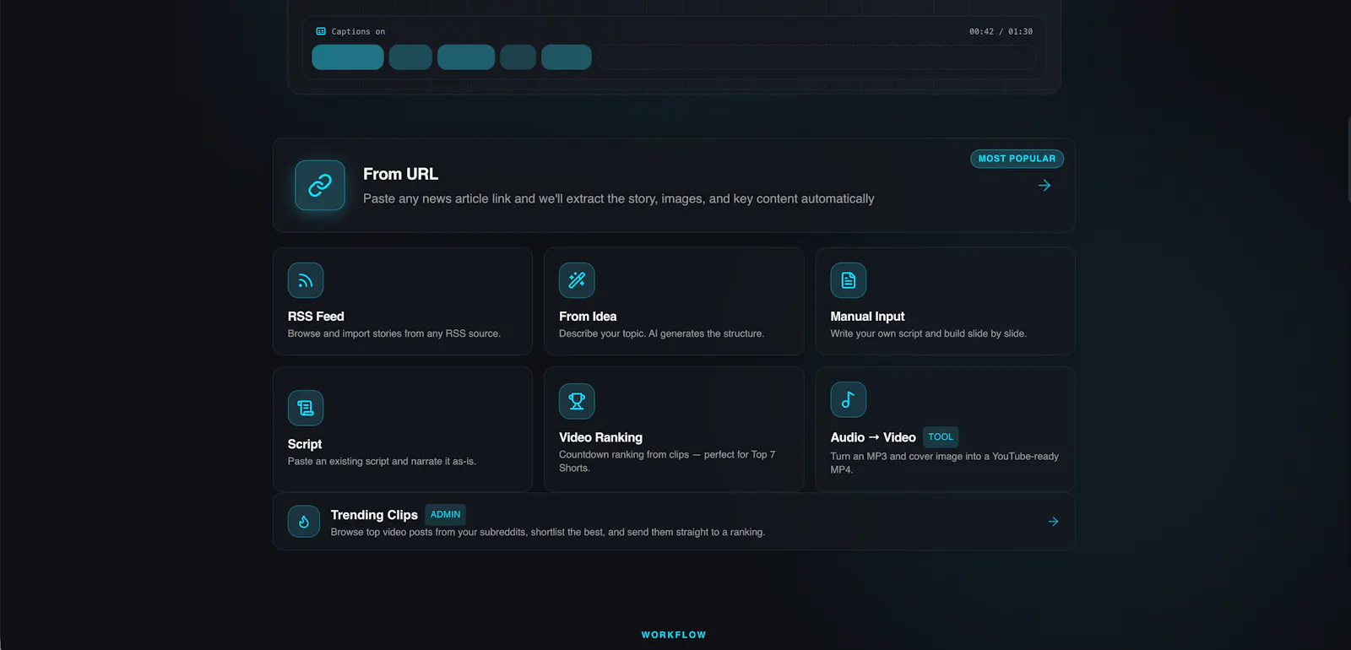Click the arrow on the From URL card
The image size is (1351, 650).
pos(1044,185)
